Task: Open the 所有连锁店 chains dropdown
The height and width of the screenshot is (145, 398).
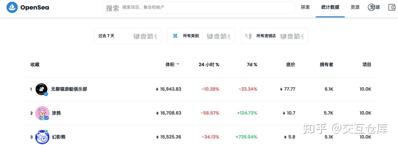Action: 274,36
